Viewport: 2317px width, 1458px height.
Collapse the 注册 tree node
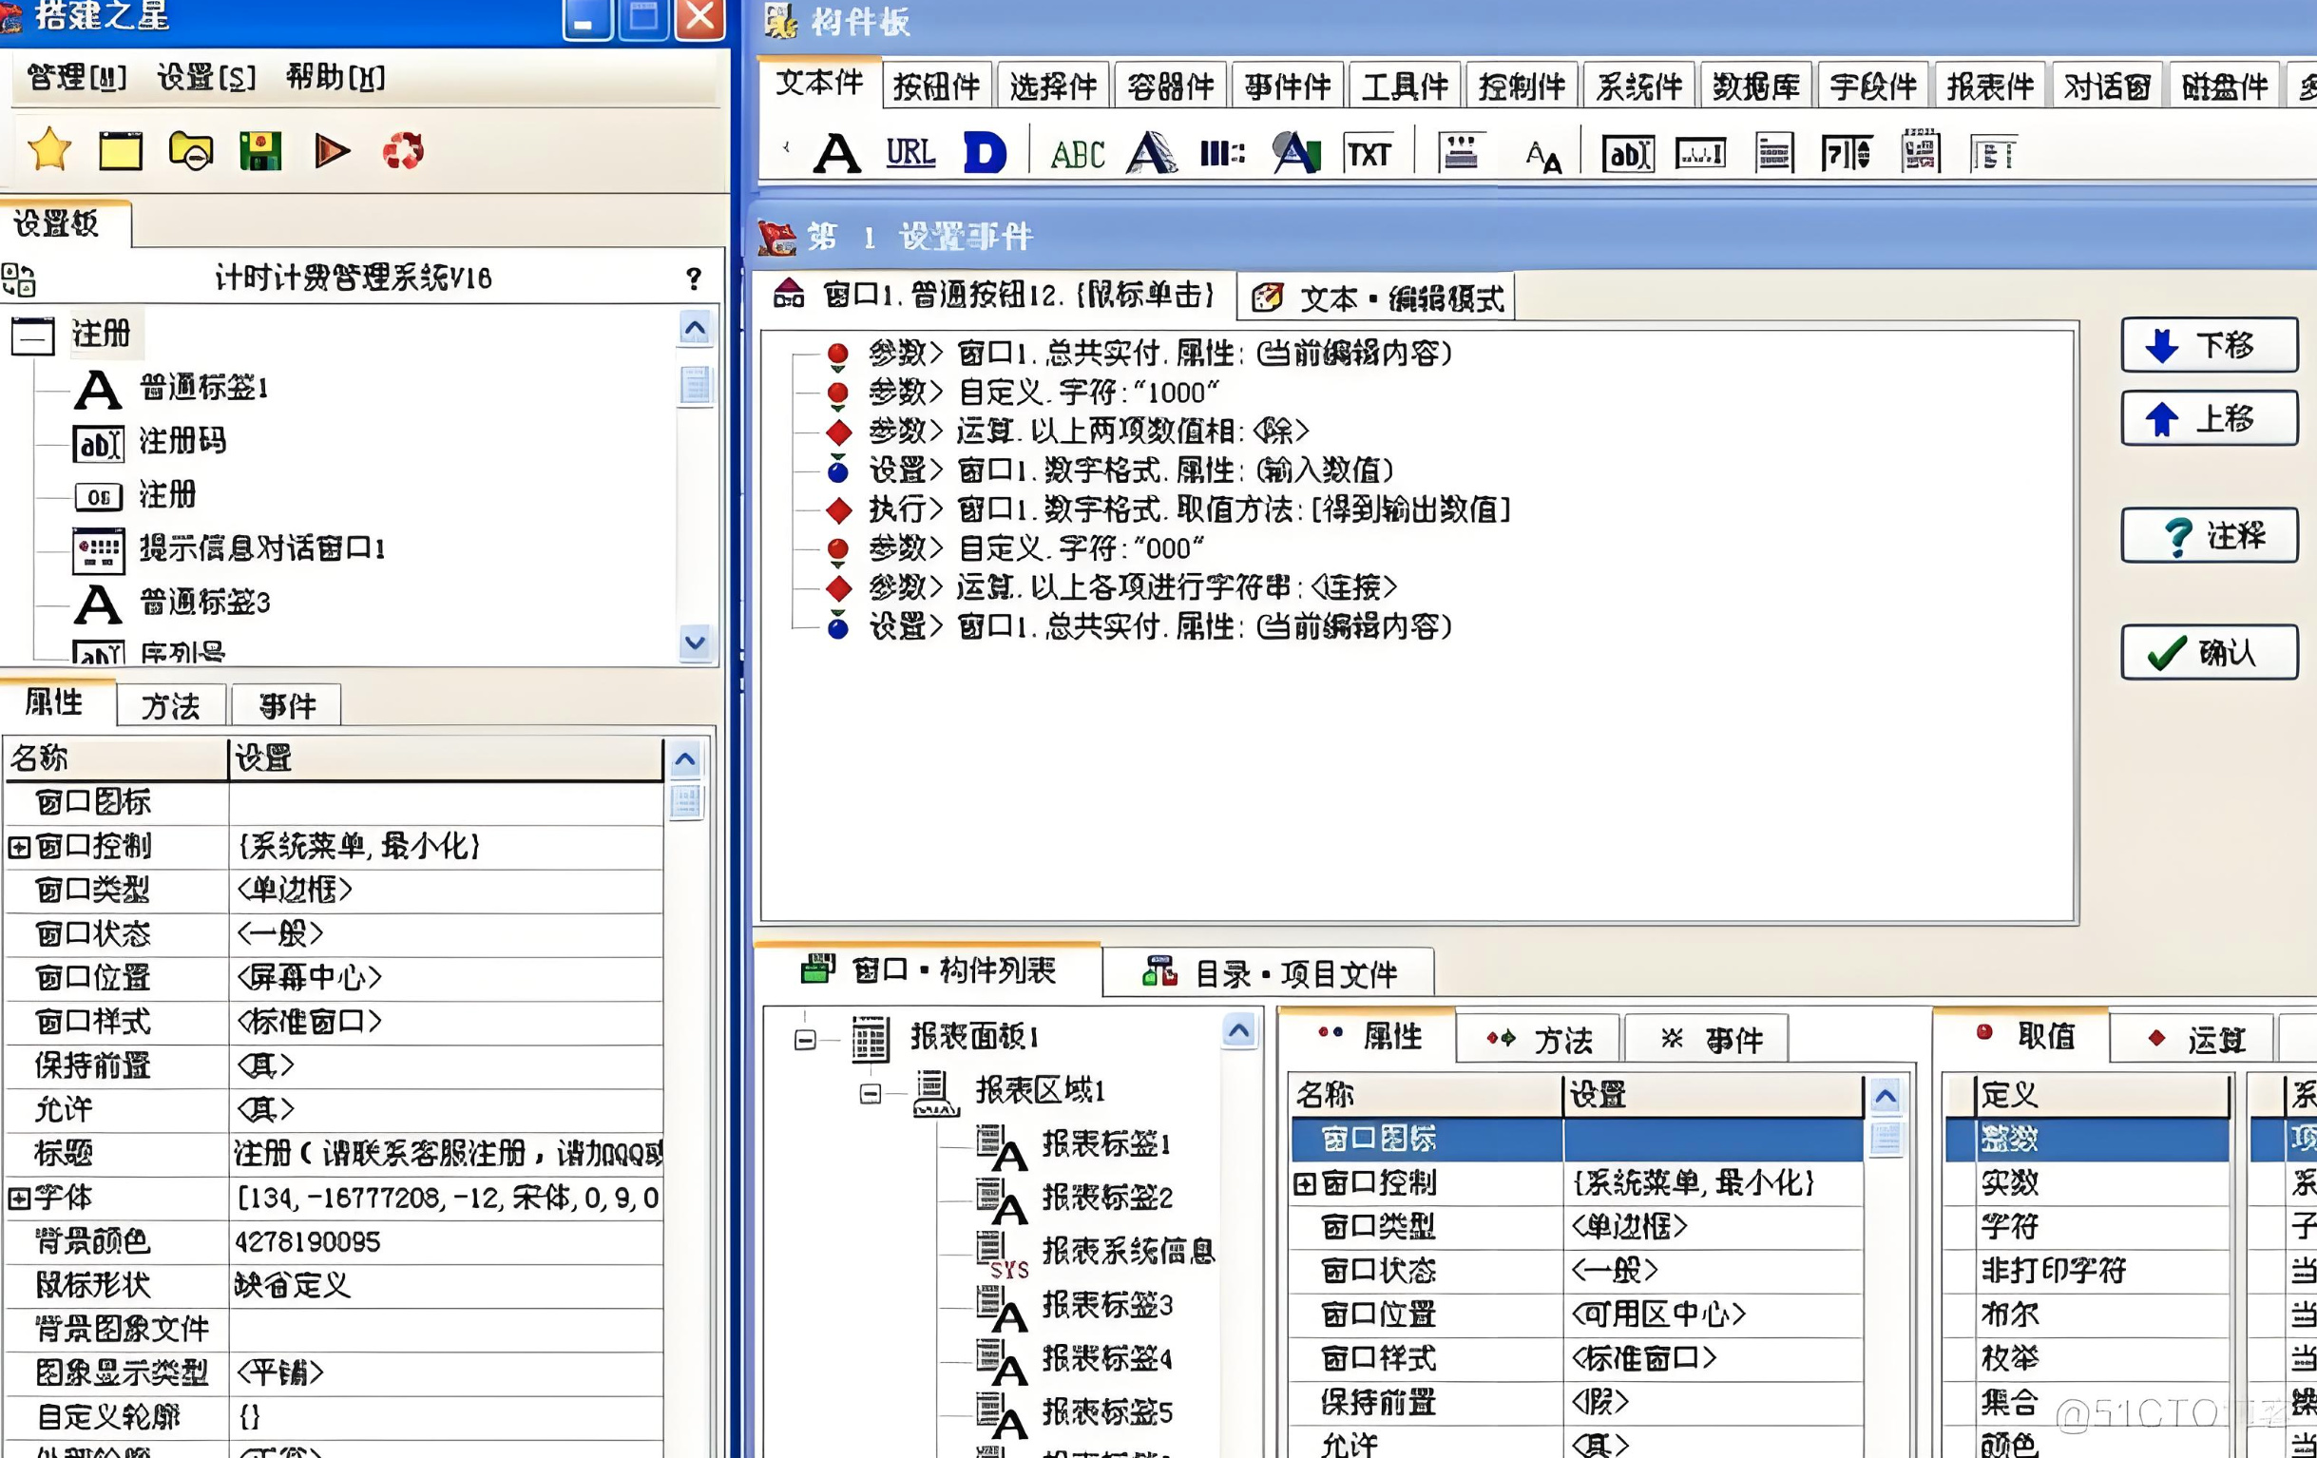pyautogui.click(x=32, y=336)
